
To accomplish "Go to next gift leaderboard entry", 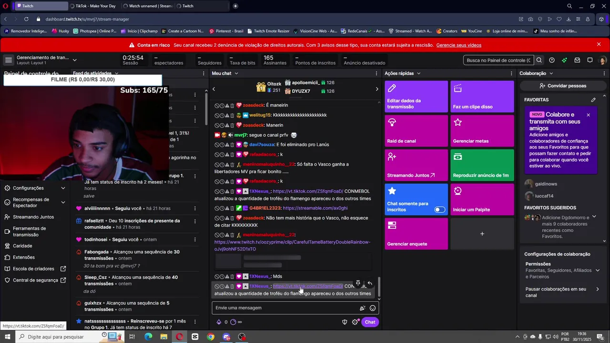I will 377,89.
